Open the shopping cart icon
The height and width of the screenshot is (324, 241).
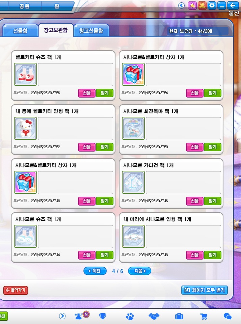(x=204, y=316)
